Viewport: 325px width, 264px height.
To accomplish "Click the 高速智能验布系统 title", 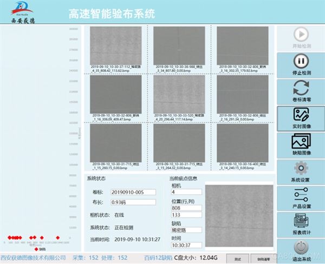I will pyautogui.click(x=112, y=14).
